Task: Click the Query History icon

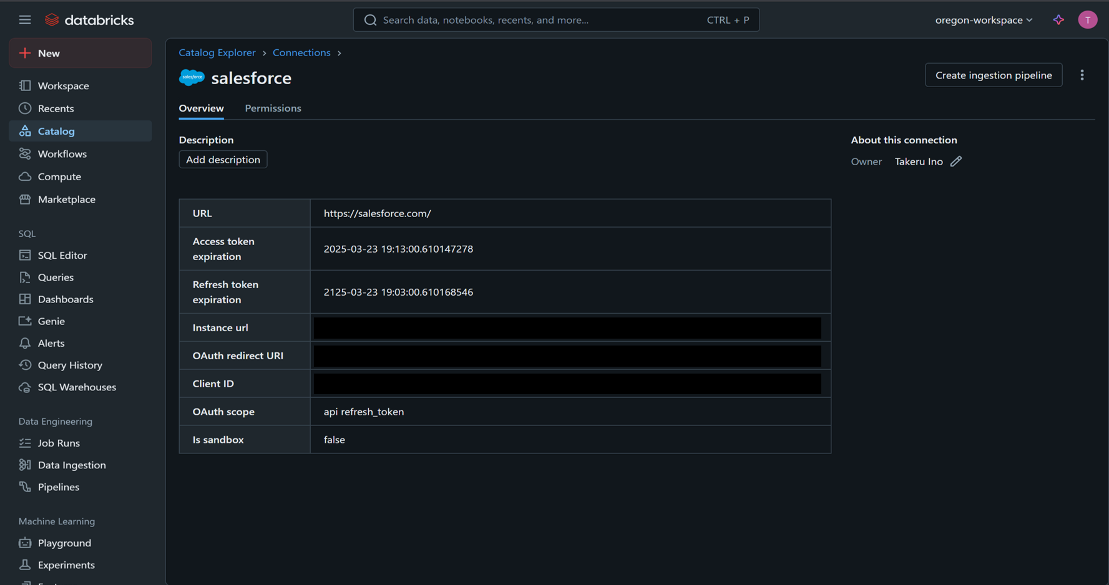Action: click(25, 365)
